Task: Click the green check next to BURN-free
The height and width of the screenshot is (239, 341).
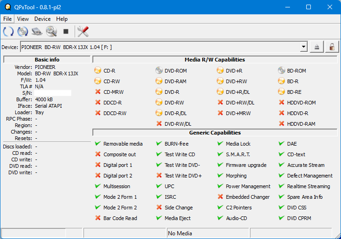Action: (x=159, y=144)
